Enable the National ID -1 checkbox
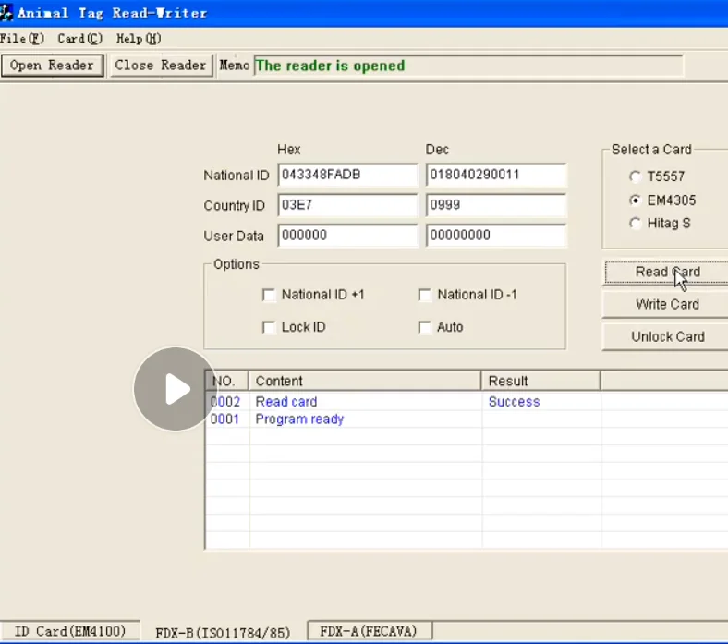This screenshot has width=728, height=644. point(425,295)
